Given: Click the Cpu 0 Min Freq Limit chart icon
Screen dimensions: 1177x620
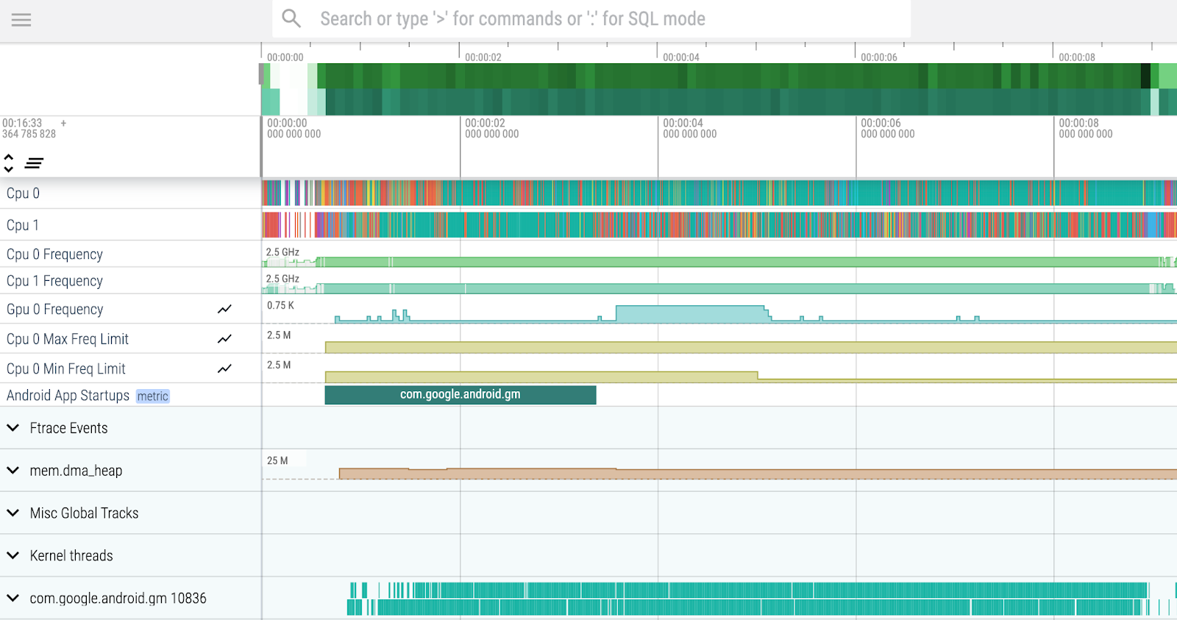Looking at the screenshot, I should point(224,368).
